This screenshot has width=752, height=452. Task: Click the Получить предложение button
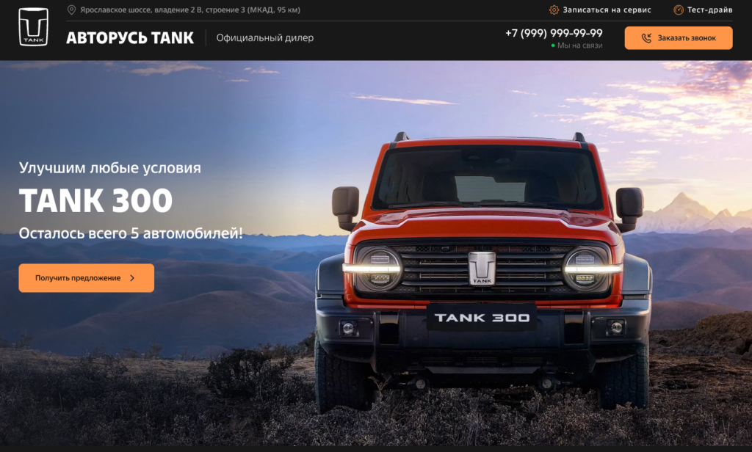pyautogui.click(x=87, y=278)
